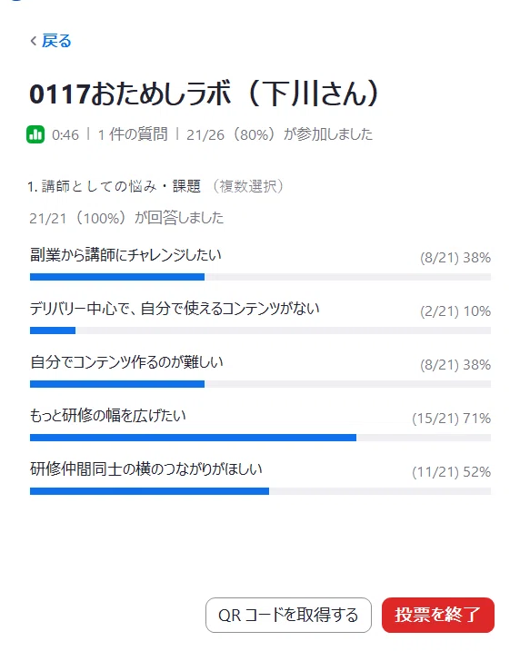Click the (11/21) 52% result count
This screenshot has height=651, width=520.
point(452,471)
